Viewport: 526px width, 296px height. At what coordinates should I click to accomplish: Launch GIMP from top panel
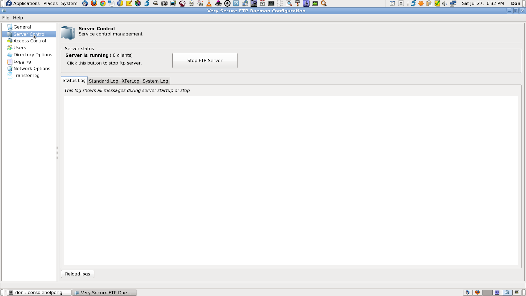coord(155,3)
